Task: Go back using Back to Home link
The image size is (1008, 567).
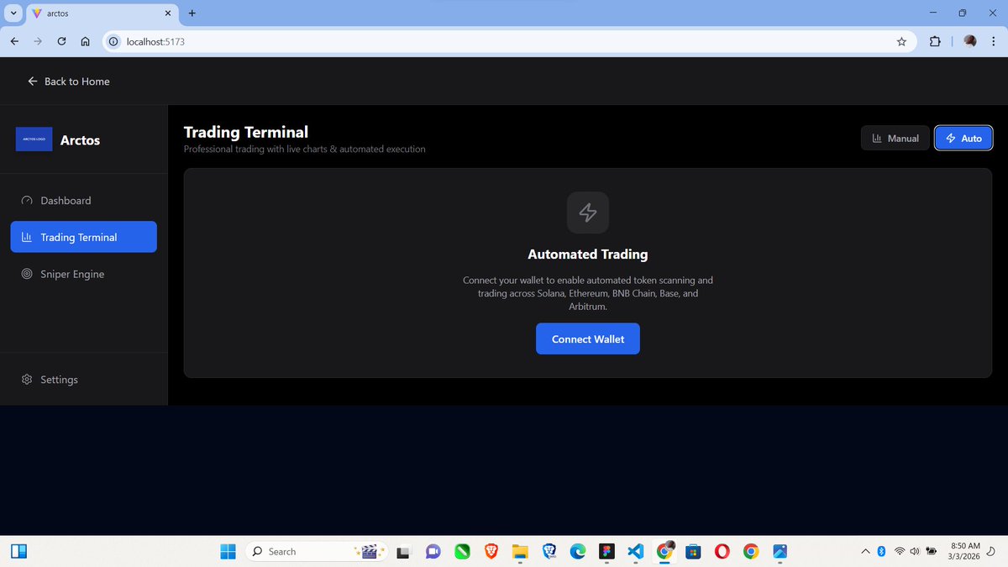Action: tap(69, 81)
